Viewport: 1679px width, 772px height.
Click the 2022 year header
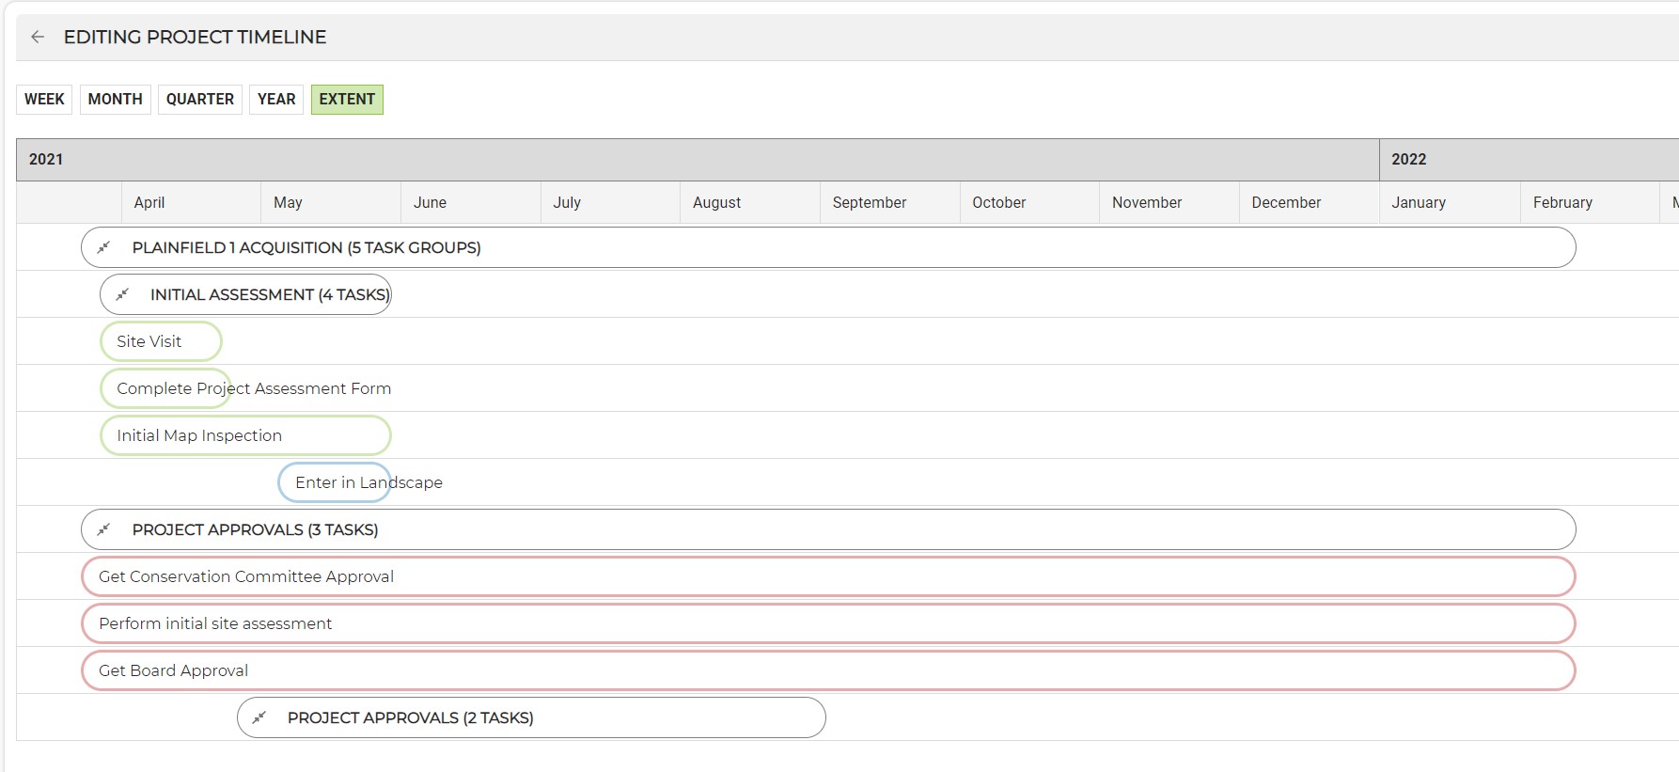pos(1408,160)
